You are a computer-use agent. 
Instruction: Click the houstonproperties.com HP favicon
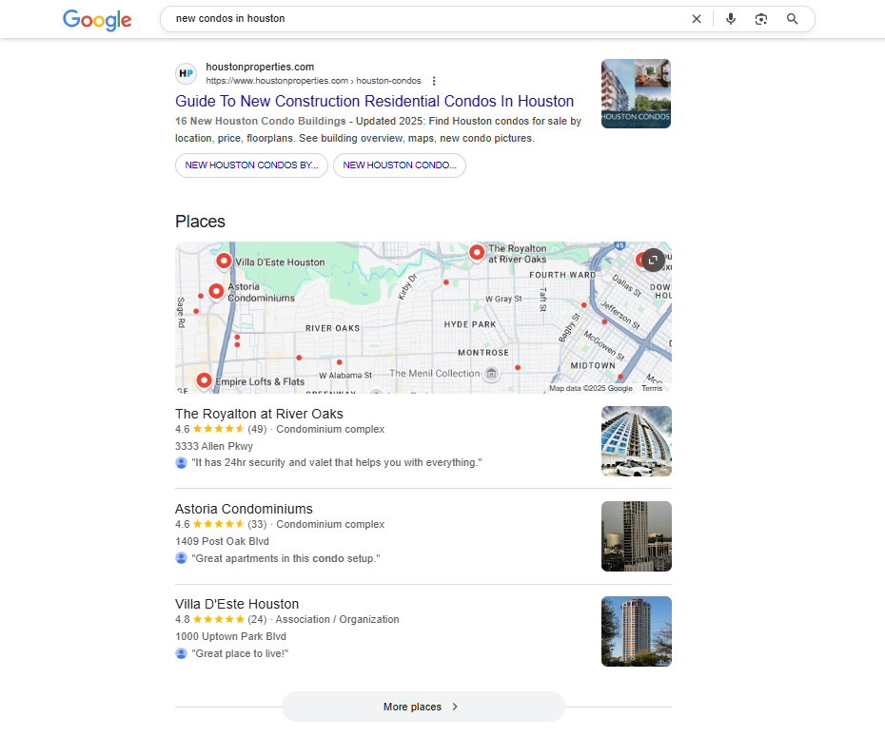(x=187, y=73)
